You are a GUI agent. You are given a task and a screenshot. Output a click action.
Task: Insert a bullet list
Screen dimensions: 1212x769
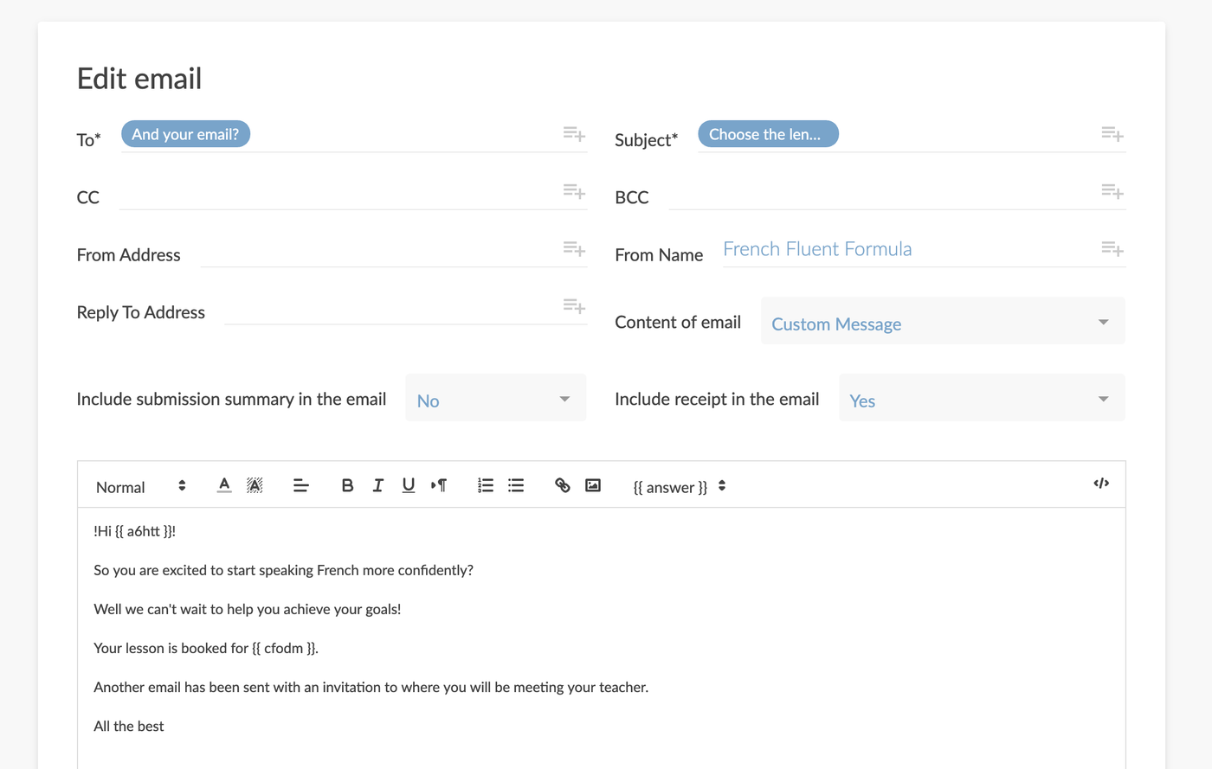tap(516, 485)
